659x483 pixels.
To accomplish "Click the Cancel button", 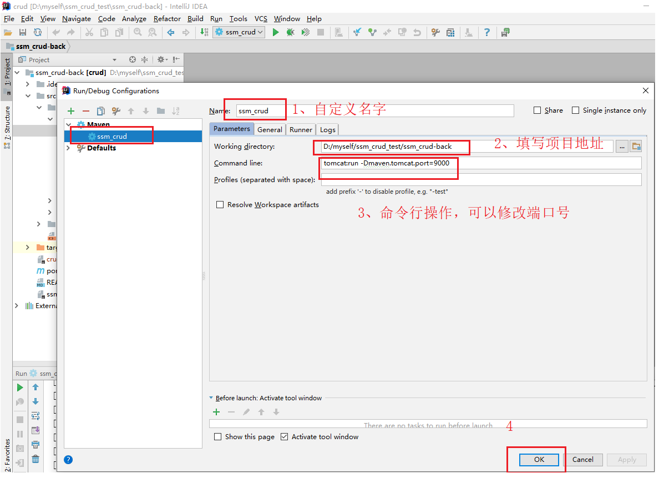I will pos(583,460).
